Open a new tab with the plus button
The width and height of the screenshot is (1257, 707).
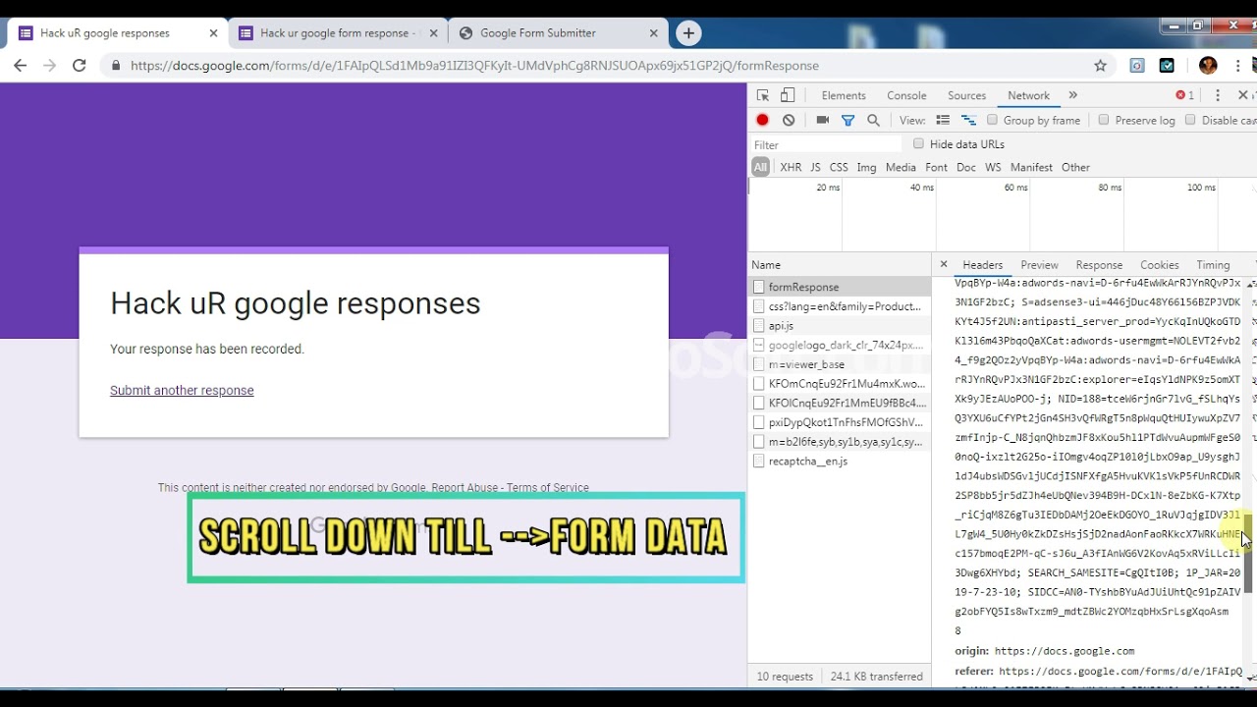point(688,32)
